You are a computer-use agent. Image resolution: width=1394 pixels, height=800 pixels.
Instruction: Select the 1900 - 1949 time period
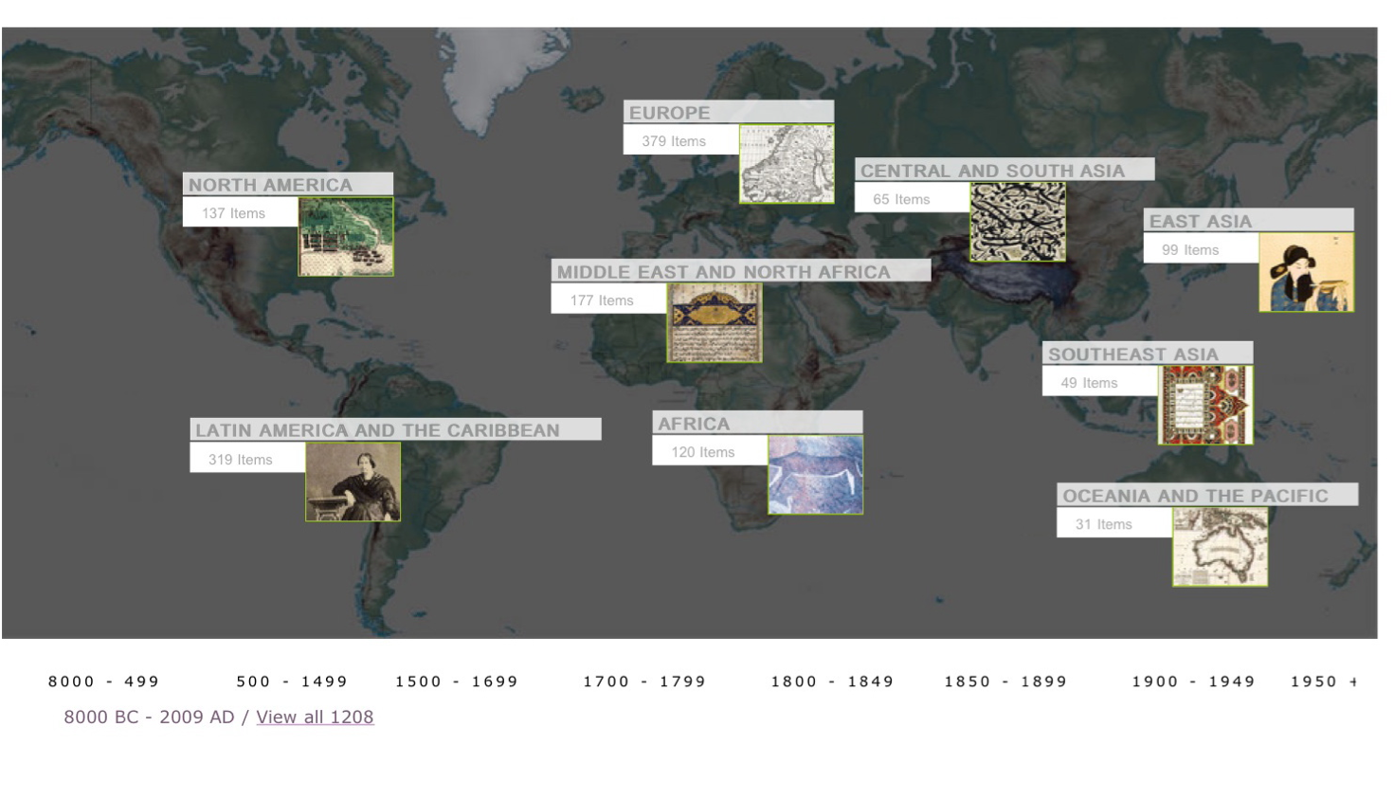click(x=1193, y=681)
